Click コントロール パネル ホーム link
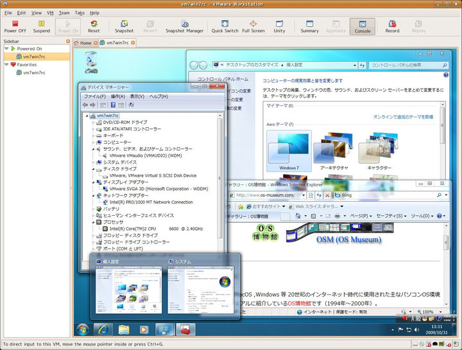The image size is (462, 350). pyautogui.click(x=223, y=79)
